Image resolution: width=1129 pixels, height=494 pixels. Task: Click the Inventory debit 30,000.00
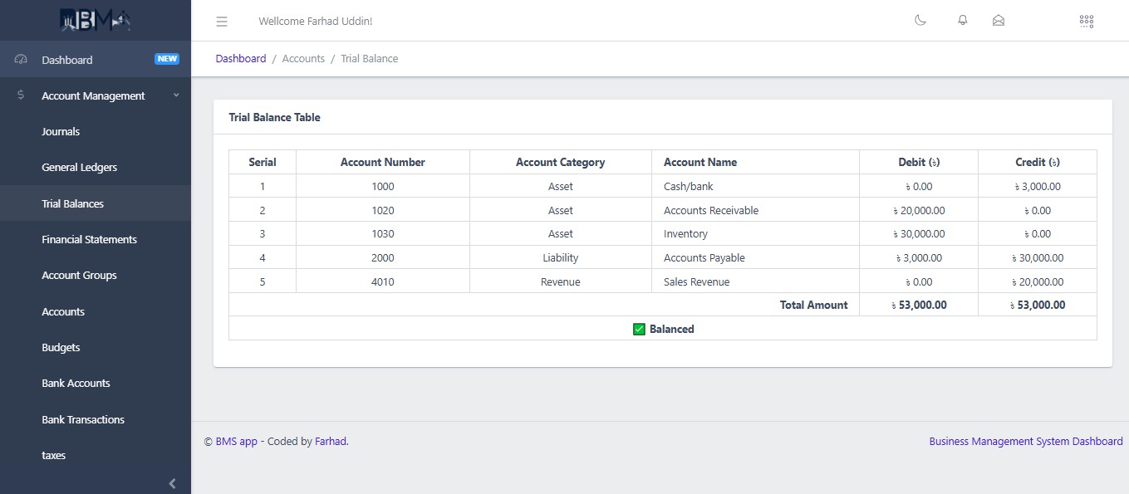point(919,234)
